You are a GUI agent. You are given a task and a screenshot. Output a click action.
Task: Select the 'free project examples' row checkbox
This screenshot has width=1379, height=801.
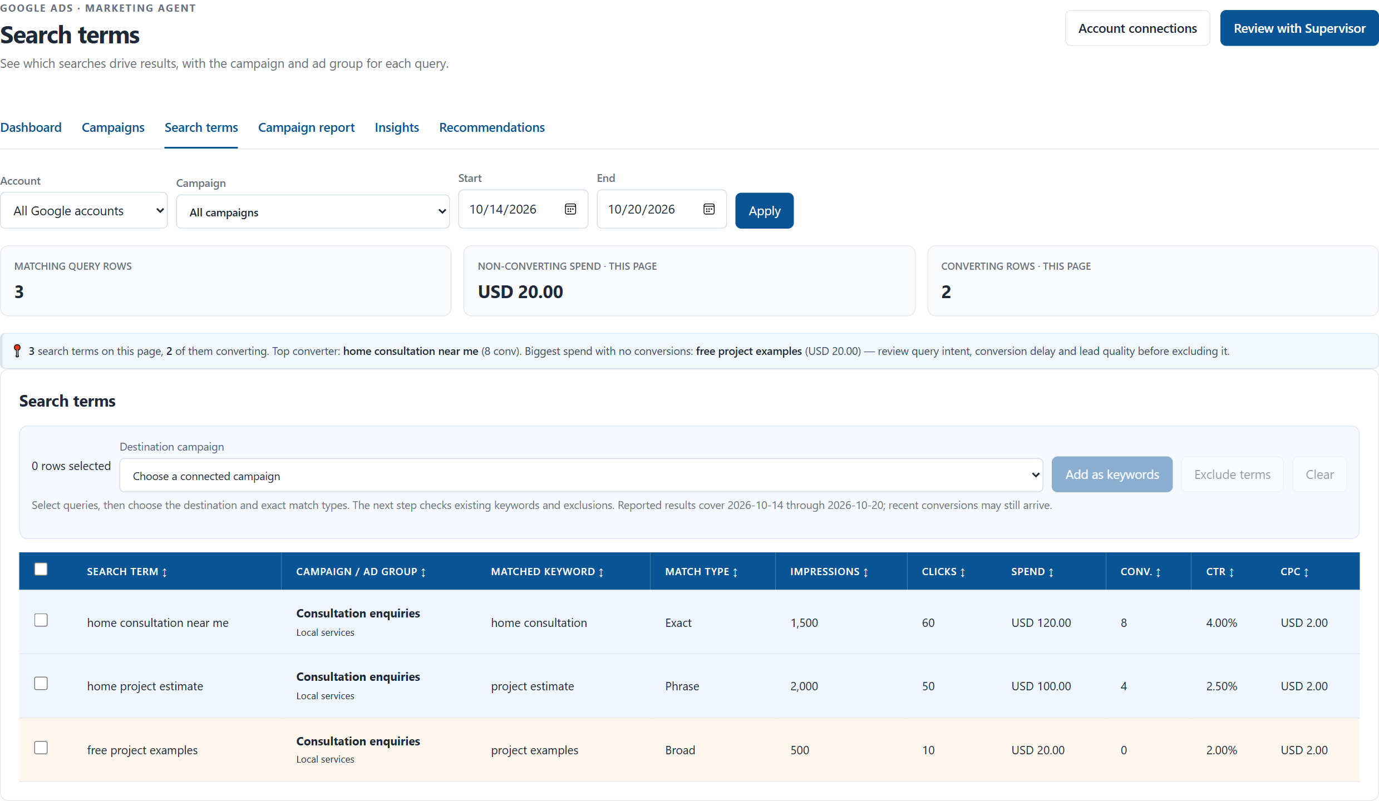[41, 748]
